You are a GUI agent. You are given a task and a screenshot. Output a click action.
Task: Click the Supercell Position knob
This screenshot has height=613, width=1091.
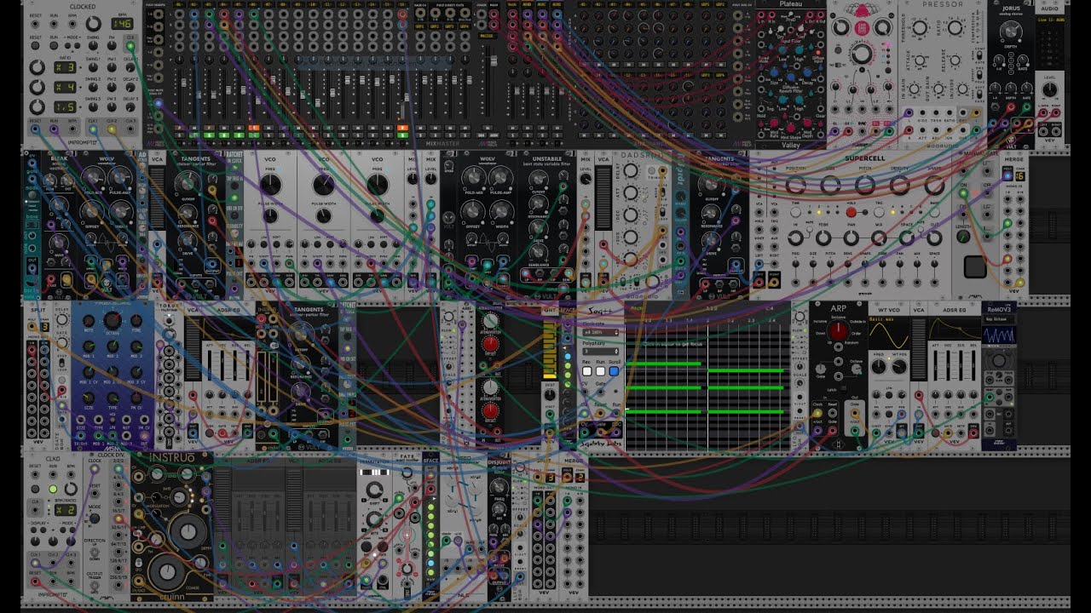coord(795,186)
